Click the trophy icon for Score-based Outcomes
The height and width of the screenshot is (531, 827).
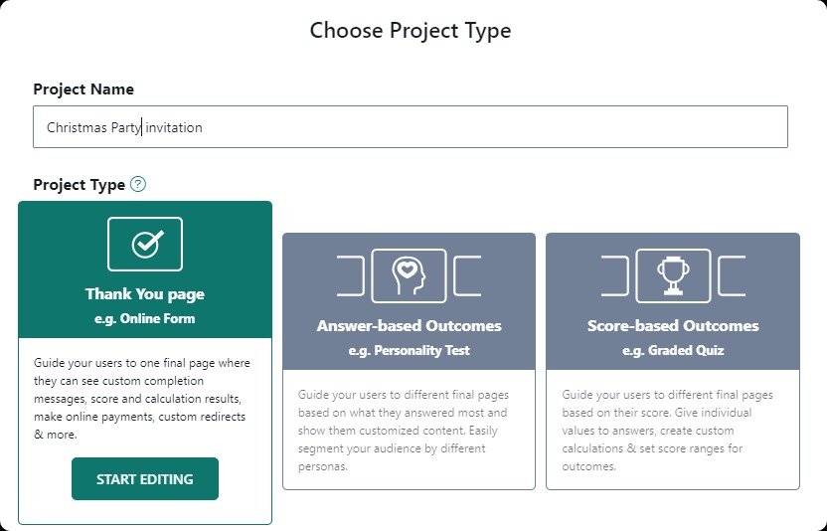673,275
